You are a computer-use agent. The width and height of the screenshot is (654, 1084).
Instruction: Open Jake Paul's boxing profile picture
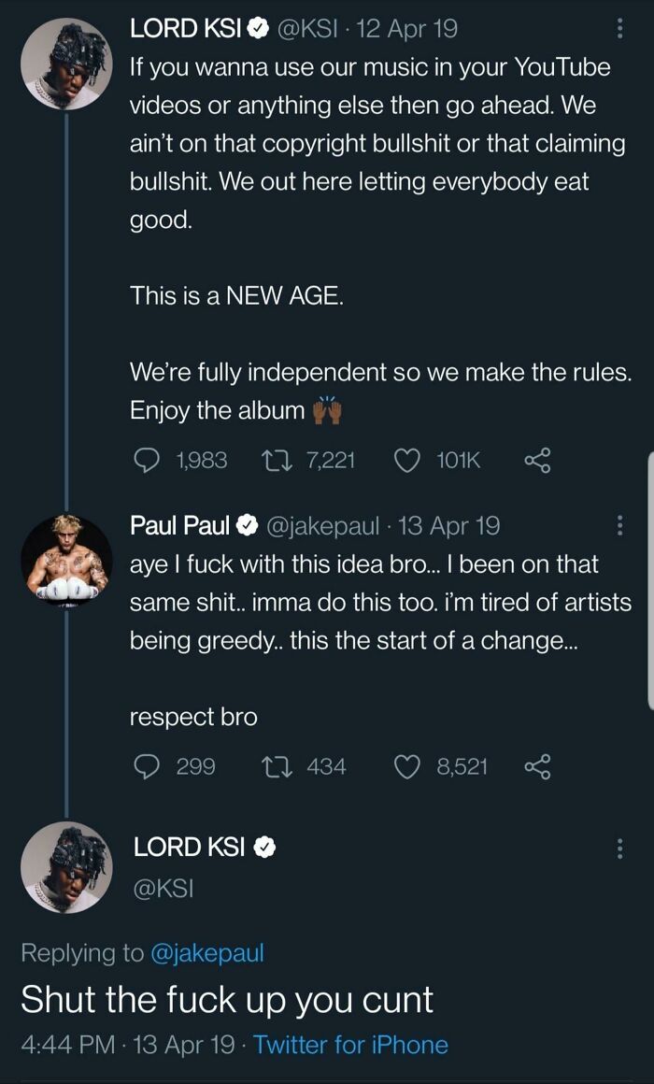[66, 560]
